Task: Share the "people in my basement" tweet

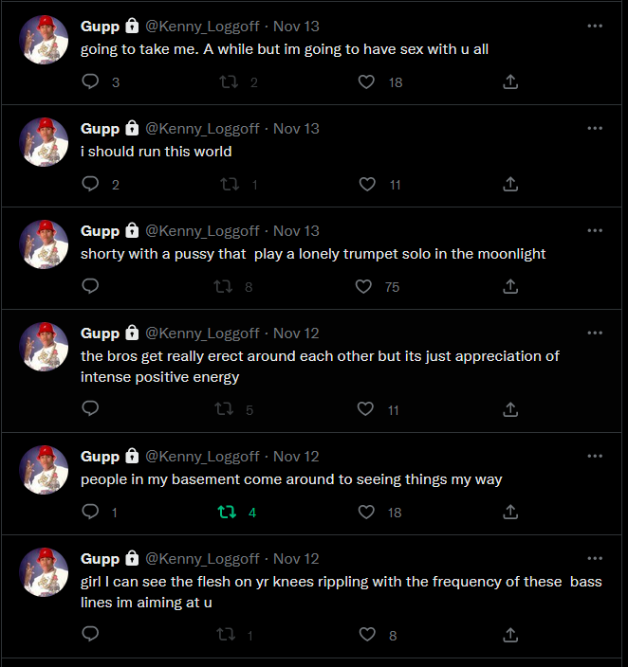Action: (510, 512)
